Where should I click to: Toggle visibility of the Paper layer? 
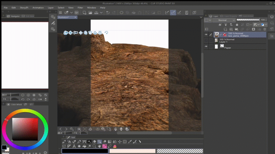pyautogui.click(x=206, y=46)
